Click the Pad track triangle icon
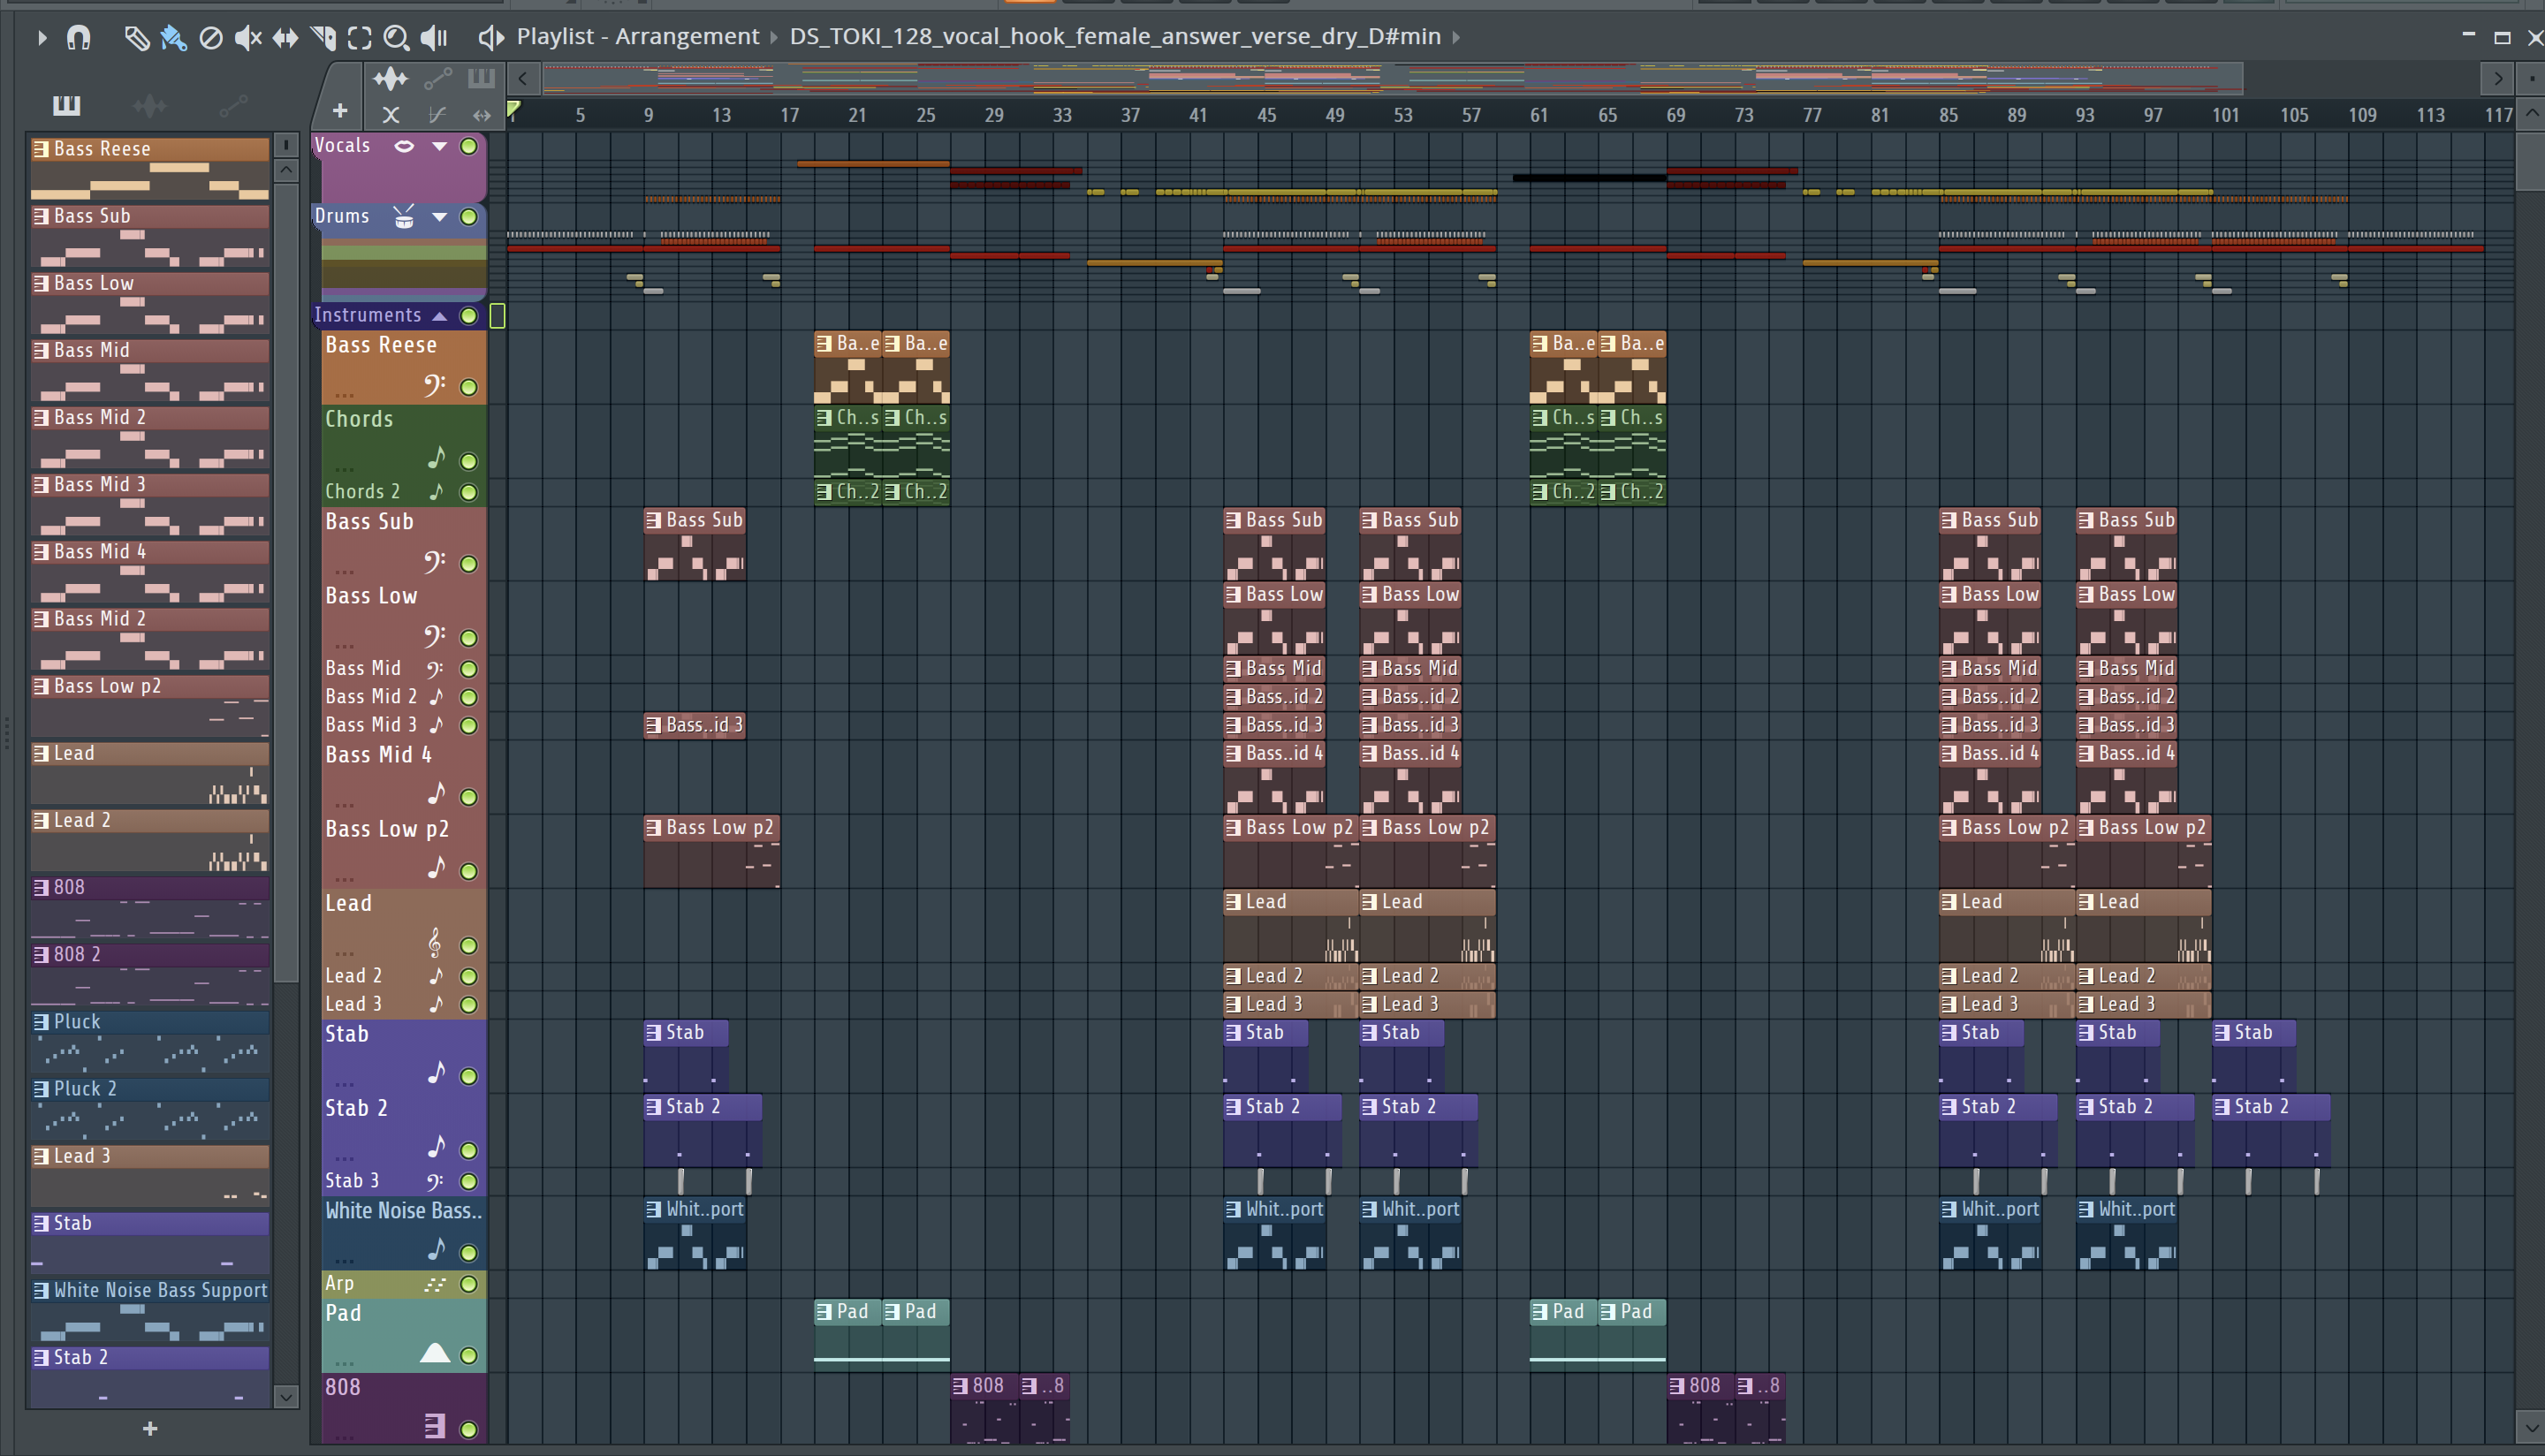This screenshot has width=2545, height=1456. (434, 1354)
